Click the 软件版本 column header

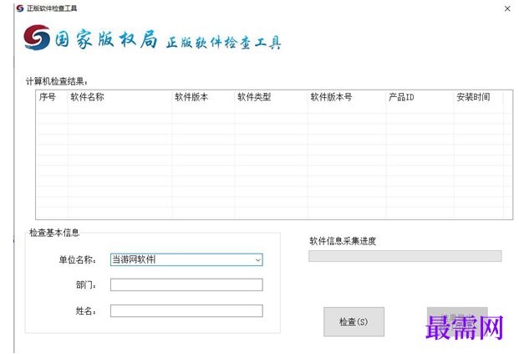(203, 97)
